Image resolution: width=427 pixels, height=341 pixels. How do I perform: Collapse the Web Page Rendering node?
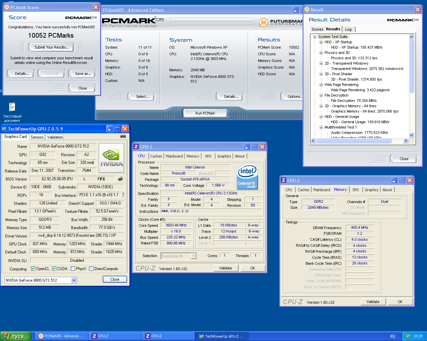[321, 85]
